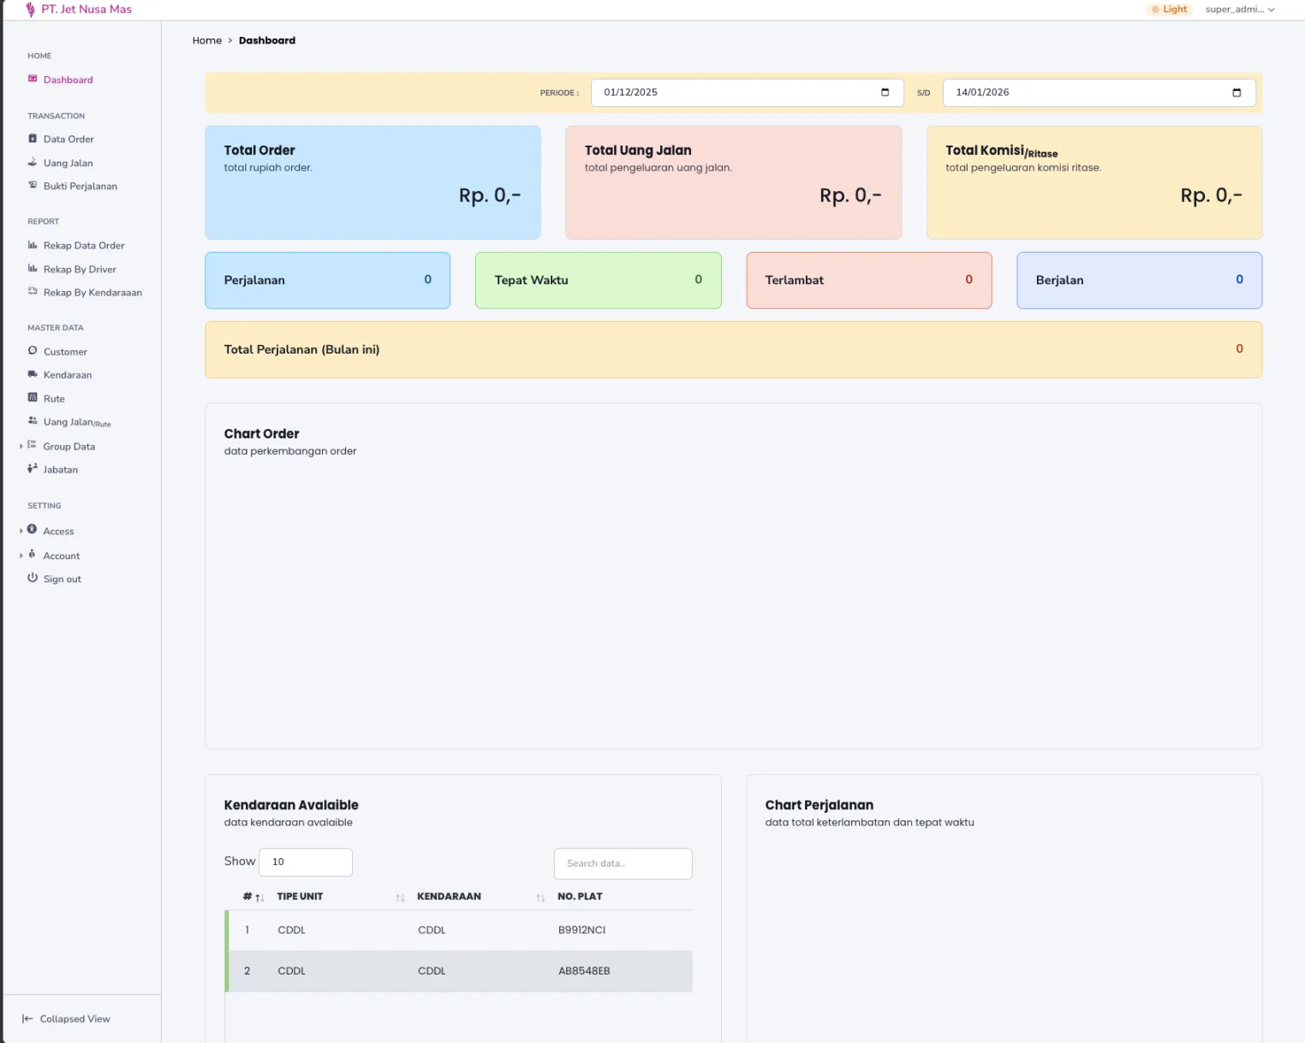Click the Sign out power icon
This screenshot has width=1305, height=1043.
pyautogui.click(x=33, y=578)
